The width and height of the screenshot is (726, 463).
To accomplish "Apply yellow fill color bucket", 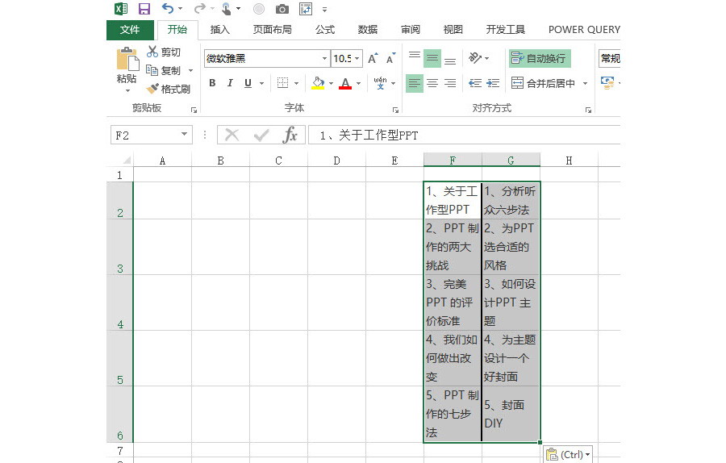I will point(318,83).
